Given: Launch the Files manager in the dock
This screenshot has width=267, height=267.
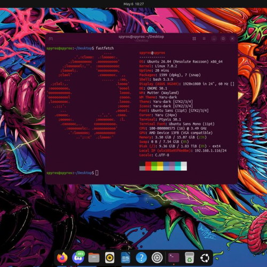Looking at the screenshot, I should pos(94,257).
